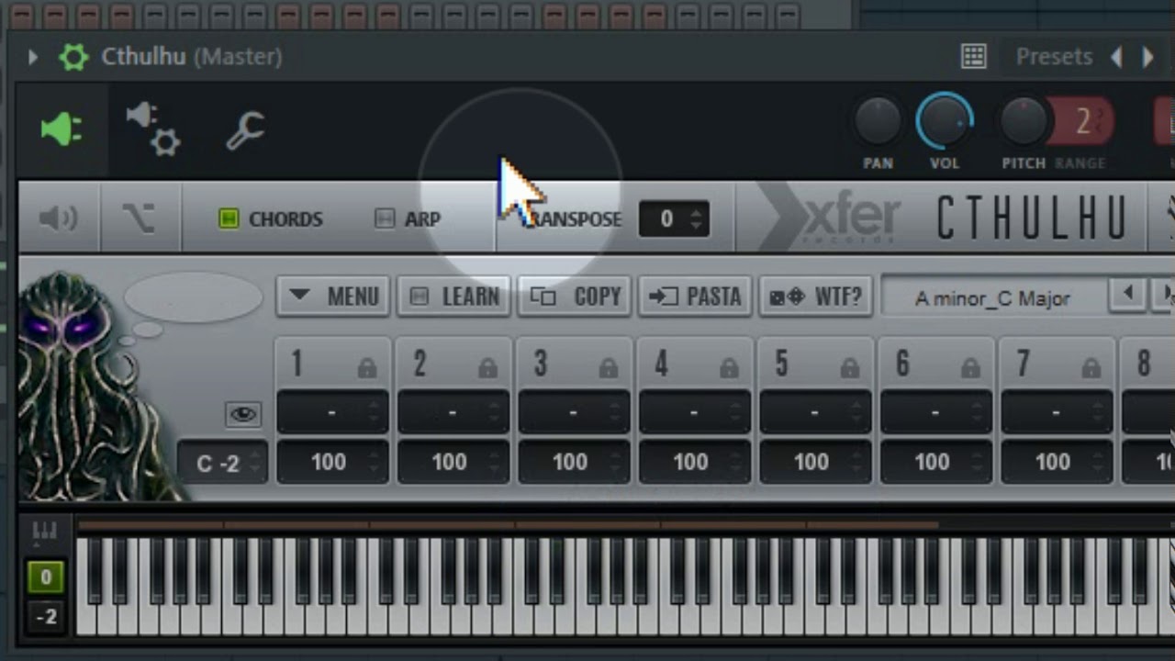Select next preset with right arrow
This screenshot has width=1175, height=661.
click(1147, 57)
